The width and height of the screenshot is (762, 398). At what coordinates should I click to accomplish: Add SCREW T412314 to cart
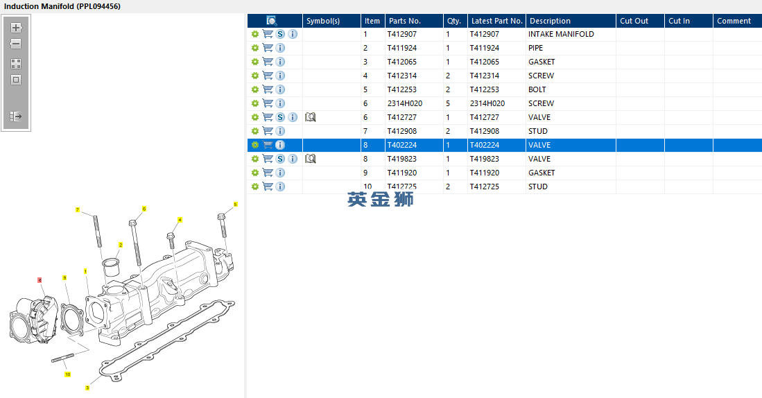click(x=267, y=76)
